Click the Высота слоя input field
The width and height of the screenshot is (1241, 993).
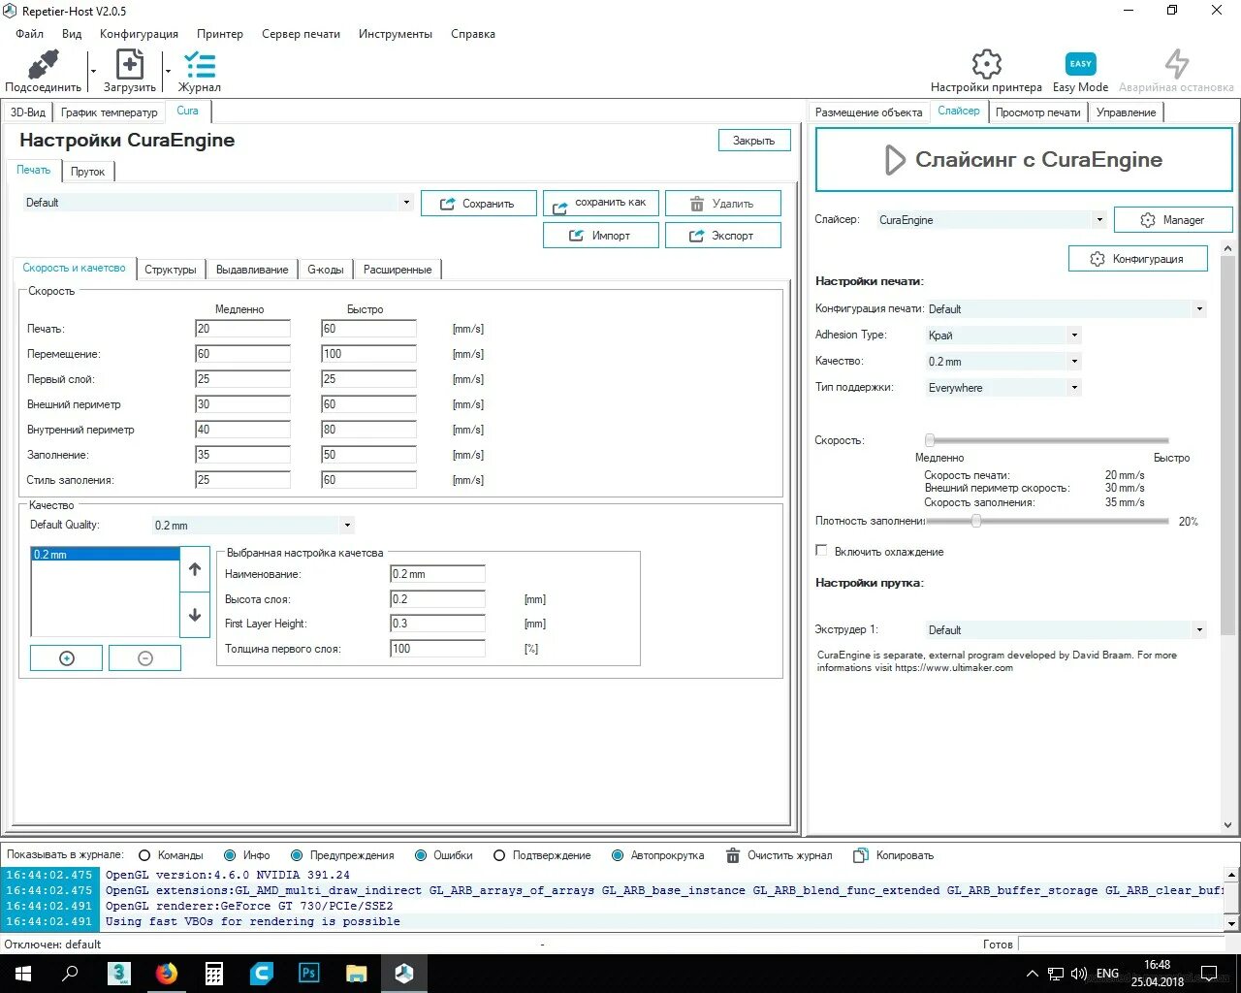pos(437,599)
